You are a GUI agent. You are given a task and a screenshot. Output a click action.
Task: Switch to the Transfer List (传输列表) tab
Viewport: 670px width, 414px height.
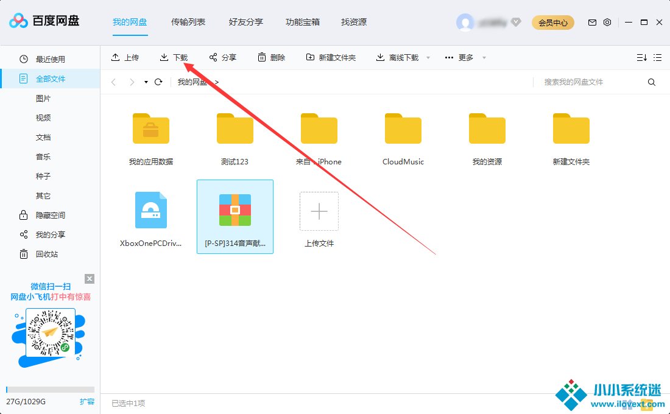click(x=188, y=22)
